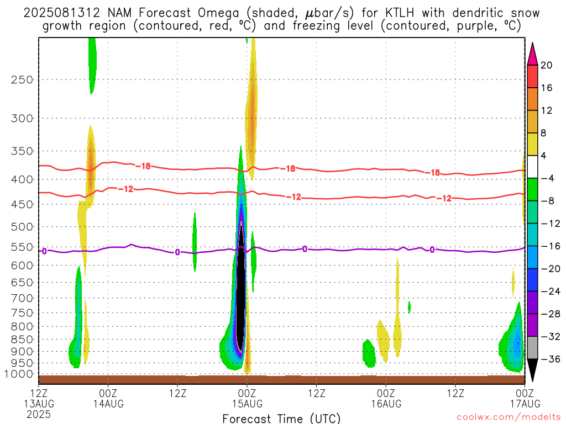Click the purple '0' freezing label near 12Z 15AUG
The height and width of the screenshot is (424, 566).
pyautogui.click(x=305, y=249)
